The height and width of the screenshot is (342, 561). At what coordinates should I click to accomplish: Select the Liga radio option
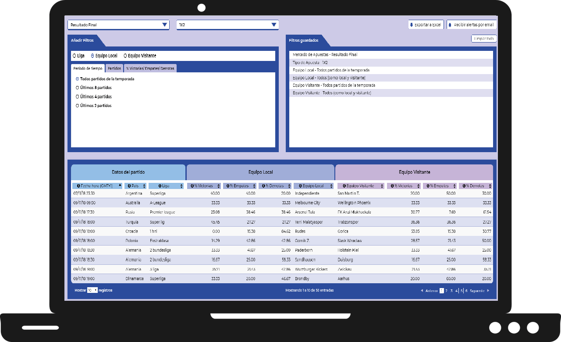[74, 56]
